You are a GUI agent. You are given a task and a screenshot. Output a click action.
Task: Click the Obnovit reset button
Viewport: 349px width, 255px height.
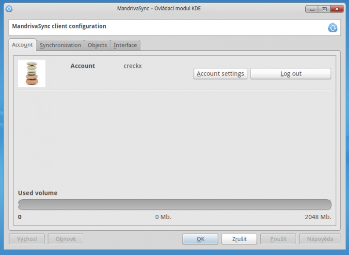65,239
